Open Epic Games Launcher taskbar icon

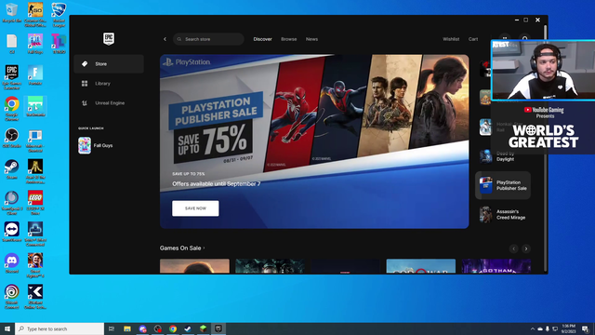(218, 328)
